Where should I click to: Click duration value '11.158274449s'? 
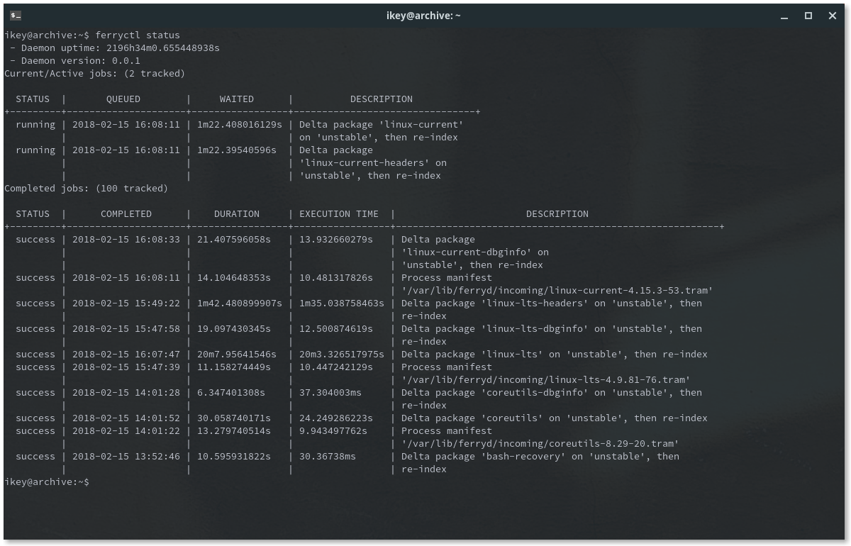(234, 367)
